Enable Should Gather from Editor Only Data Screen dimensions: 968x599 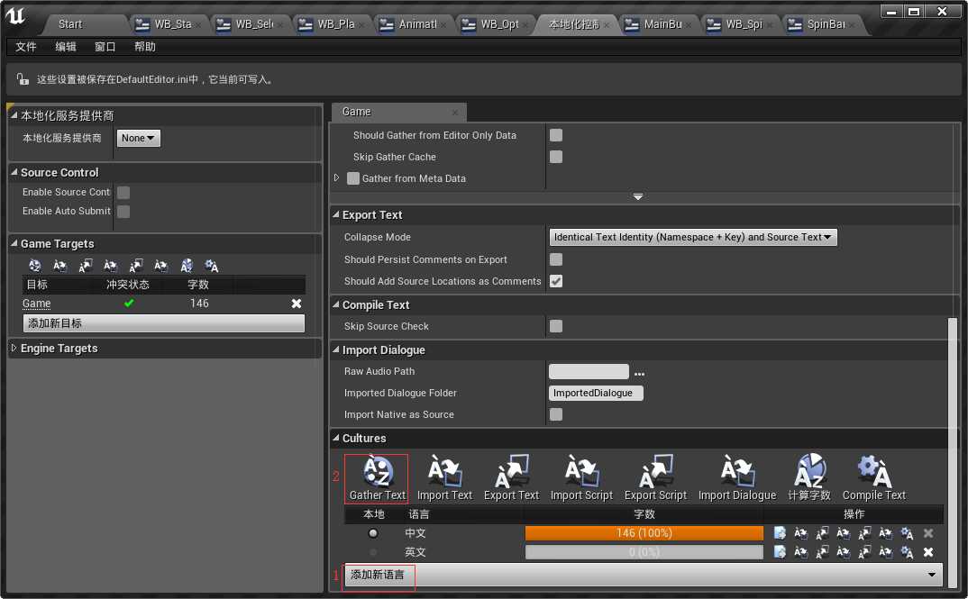556,135
